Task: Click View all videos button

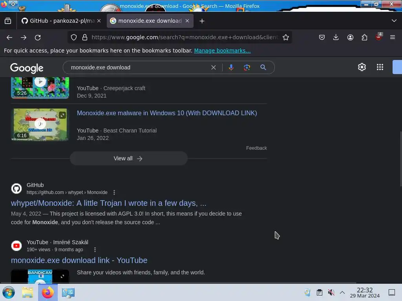Action: click(x=129, y=158)
